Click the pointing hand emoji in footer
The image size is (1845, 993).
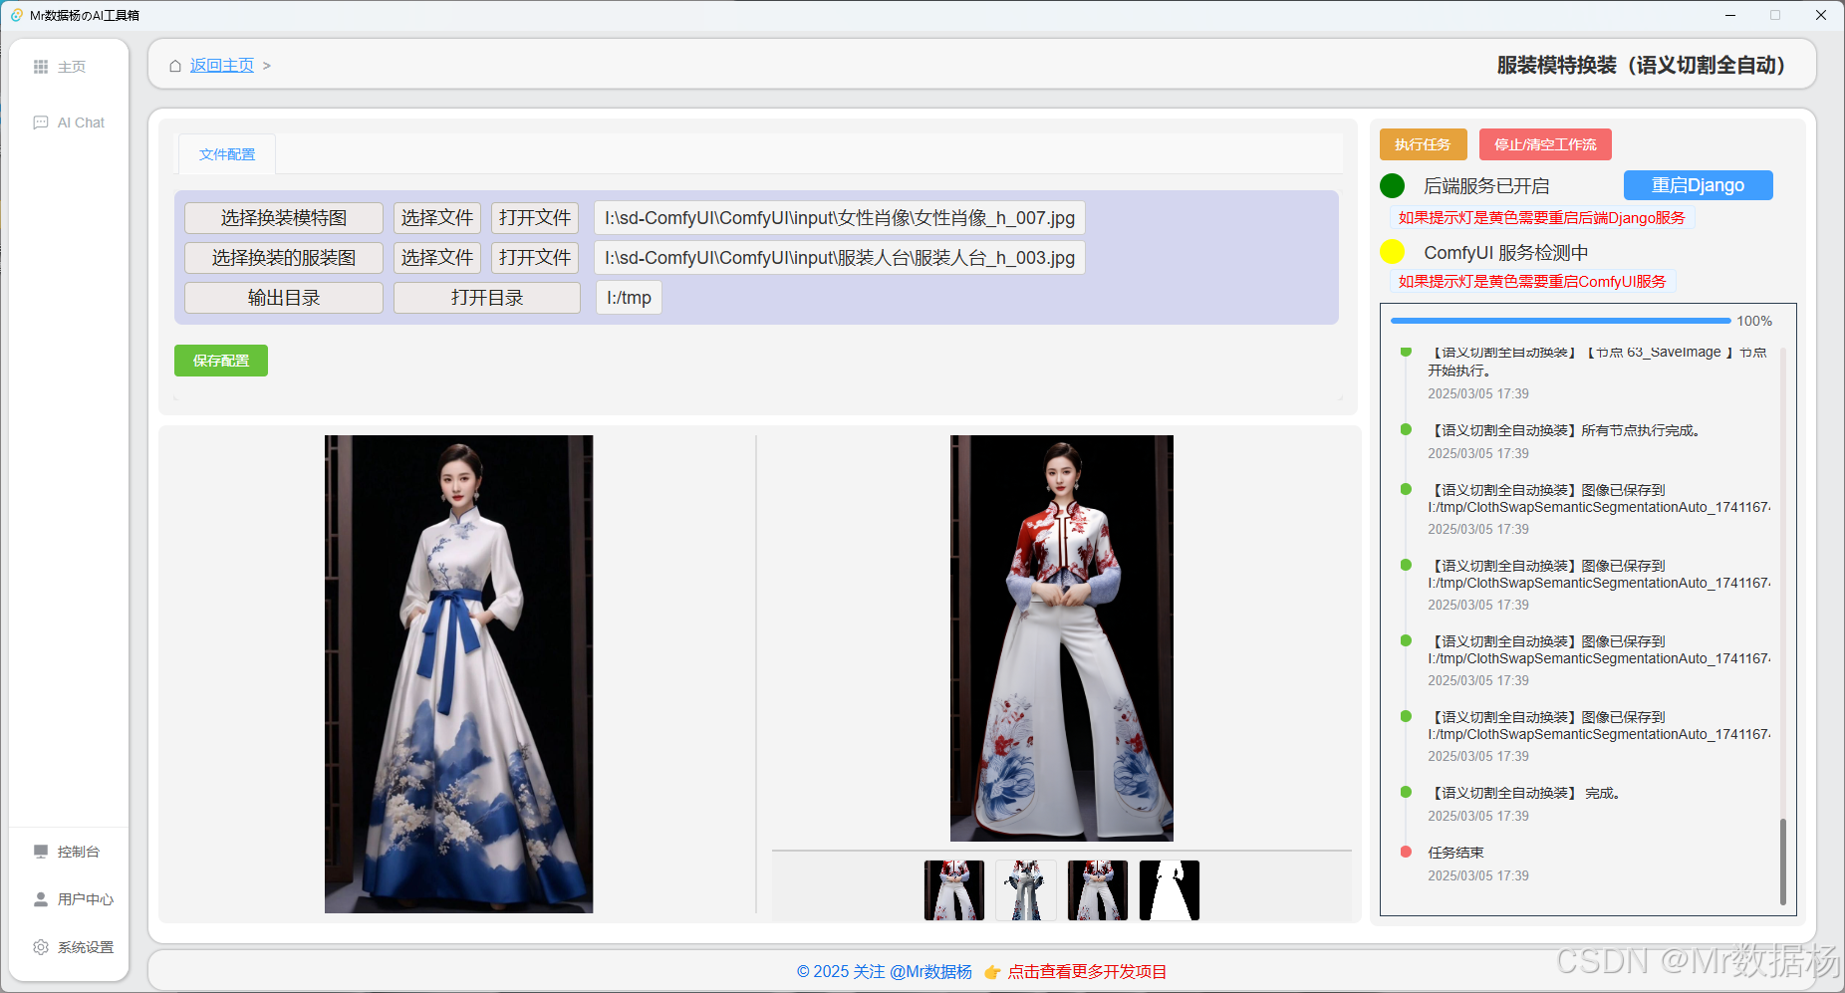[x=992, y=972]
